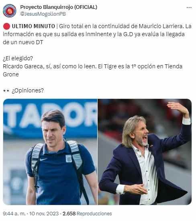Open the three-dot more options menu
This screenshot has height=221, width=196.
point(189,8)
